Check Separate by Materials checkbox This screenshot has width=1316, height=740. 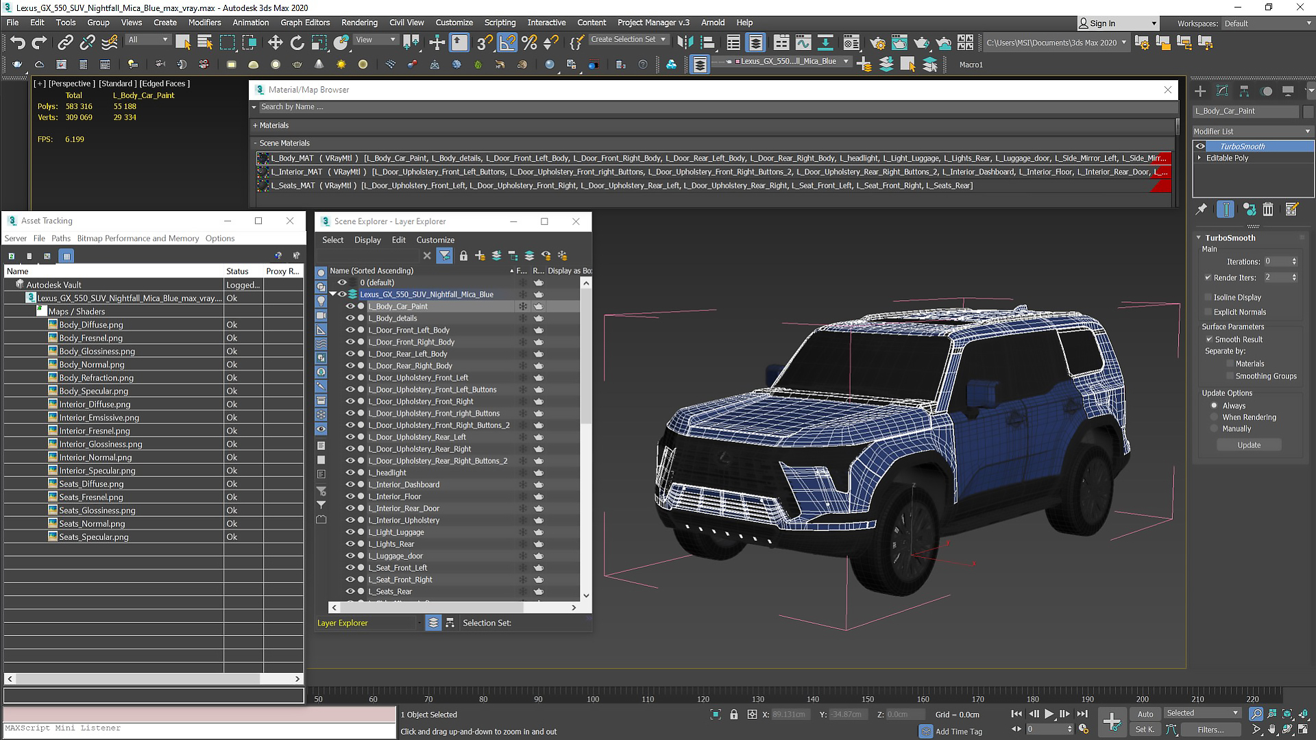(1230, 364)
